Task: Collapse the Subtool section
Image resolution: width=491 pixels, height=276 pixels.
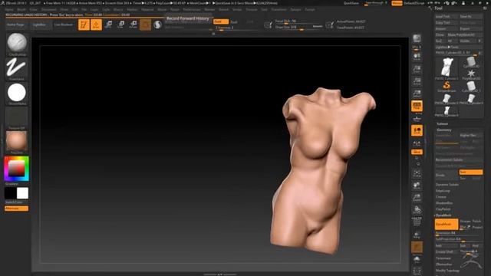Action: pos(442,124)
